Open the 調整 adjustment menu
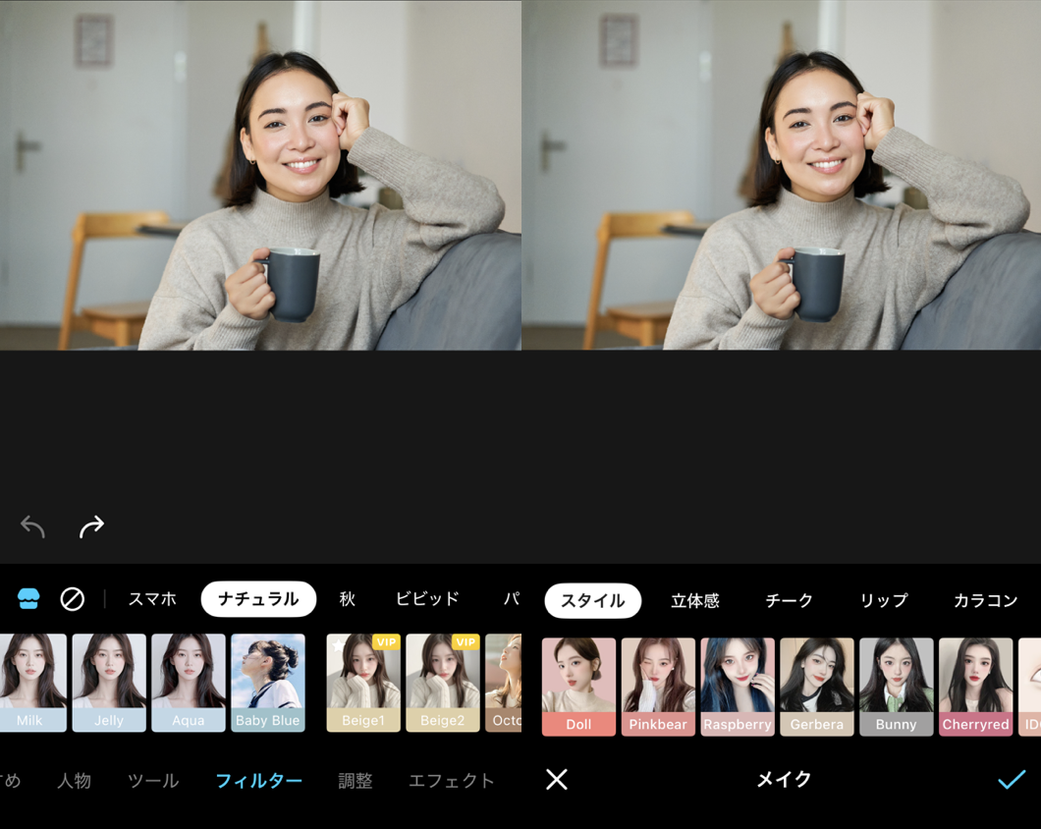 point(356,781)
